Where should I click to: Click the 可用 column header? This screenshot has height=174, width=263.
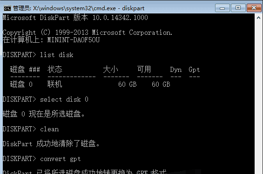click(144, 69)
